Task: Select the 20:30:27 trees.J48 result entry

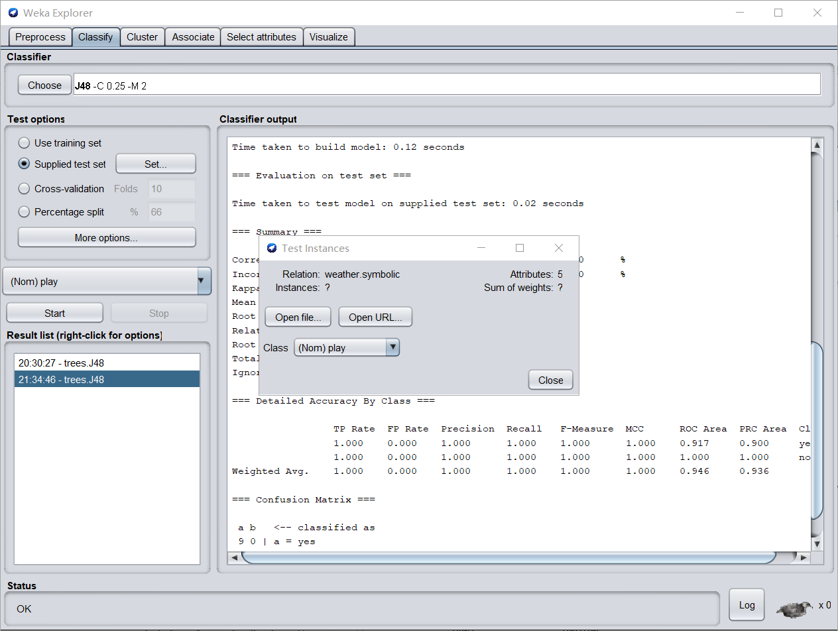Action: pyautogui.click(x=107, y=363)
